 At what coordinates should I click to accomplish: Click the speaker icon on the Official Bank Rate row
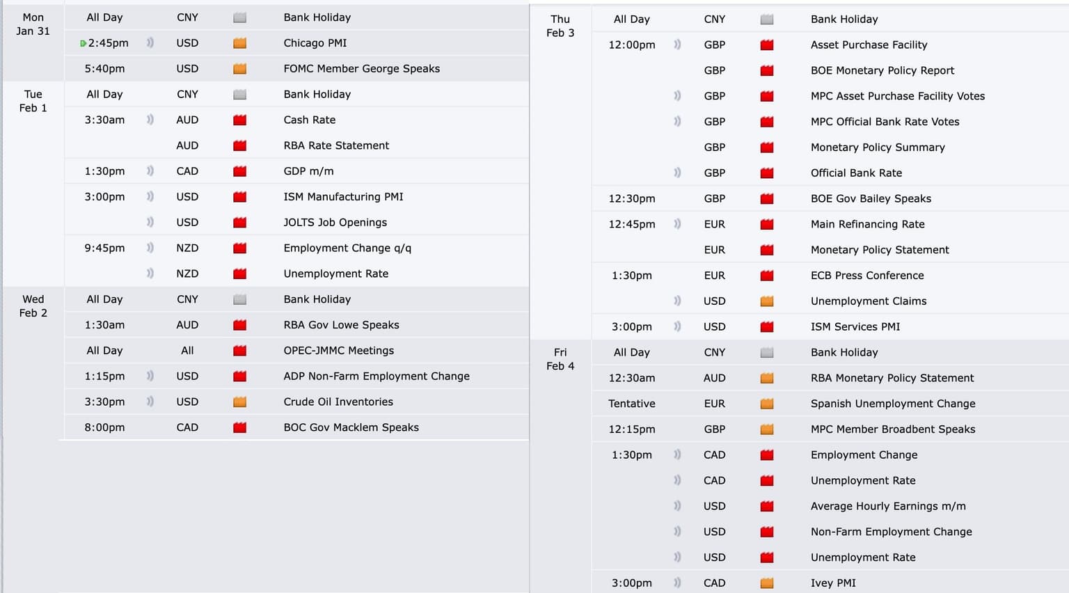[x=677, y=173]
